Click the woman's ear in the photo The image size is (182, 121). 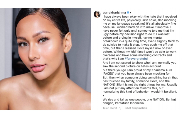tap(68, 43)
